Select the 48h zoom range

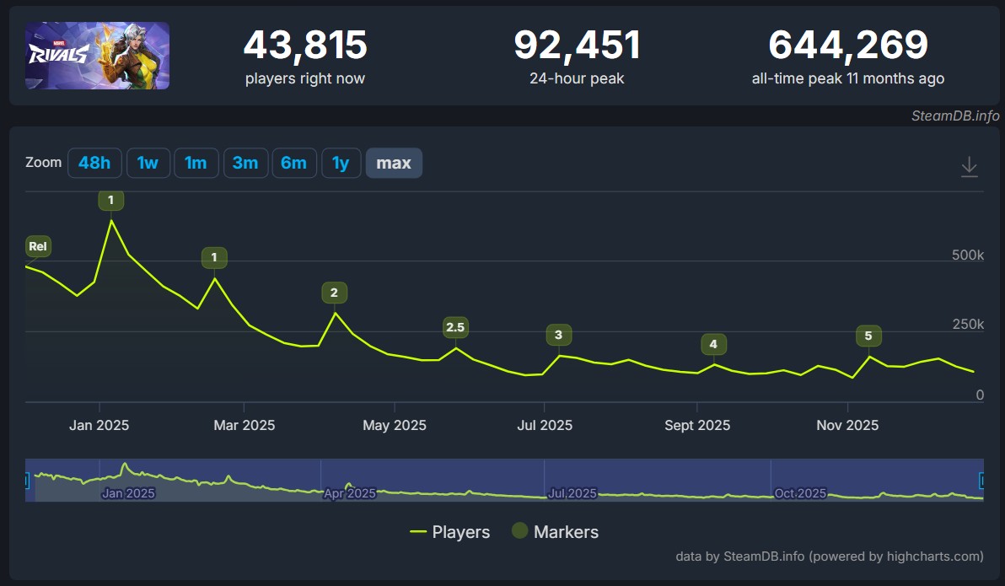click(94, 163)
